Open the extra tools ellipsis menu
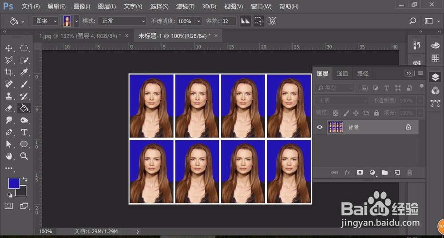 point(9,168)
